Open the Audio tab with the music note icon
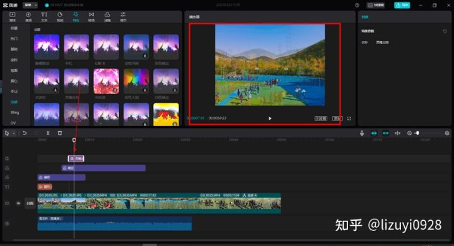Viewport: 454px width, 246px height. (x=28, y=17)
